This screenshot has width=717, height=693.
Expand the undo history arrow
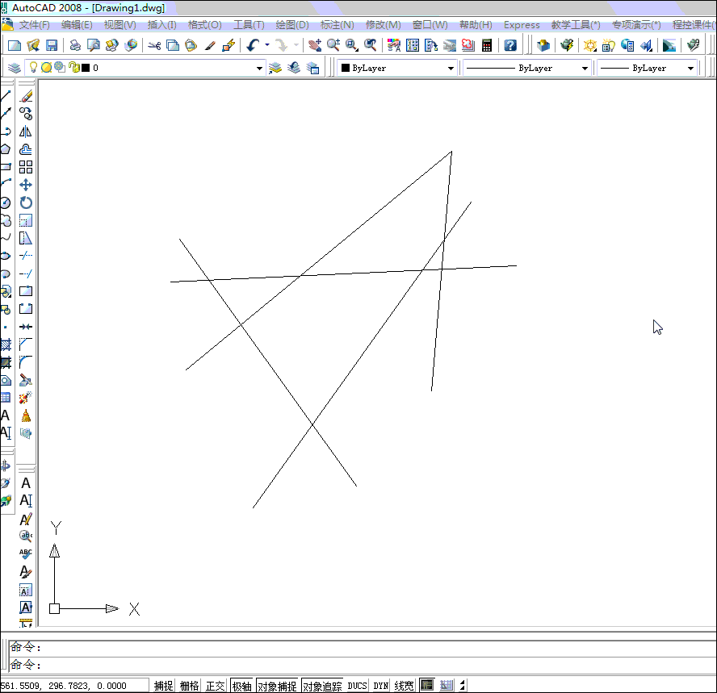point(267,44)
